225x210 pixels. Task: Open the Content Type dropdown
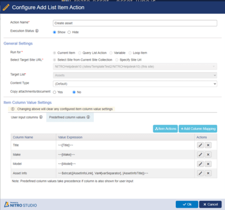[x=135, y=84]
